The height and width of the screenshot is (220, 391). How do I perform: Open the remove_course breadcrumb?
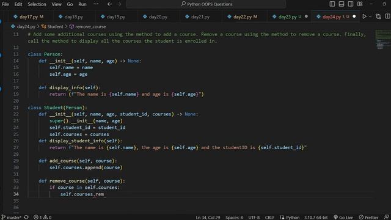(90, 26)
